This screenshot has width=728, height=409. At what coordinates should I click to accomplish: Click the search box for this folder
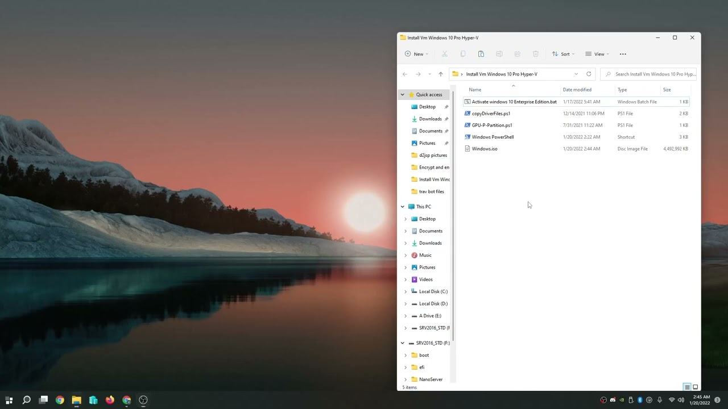point(648,74)
